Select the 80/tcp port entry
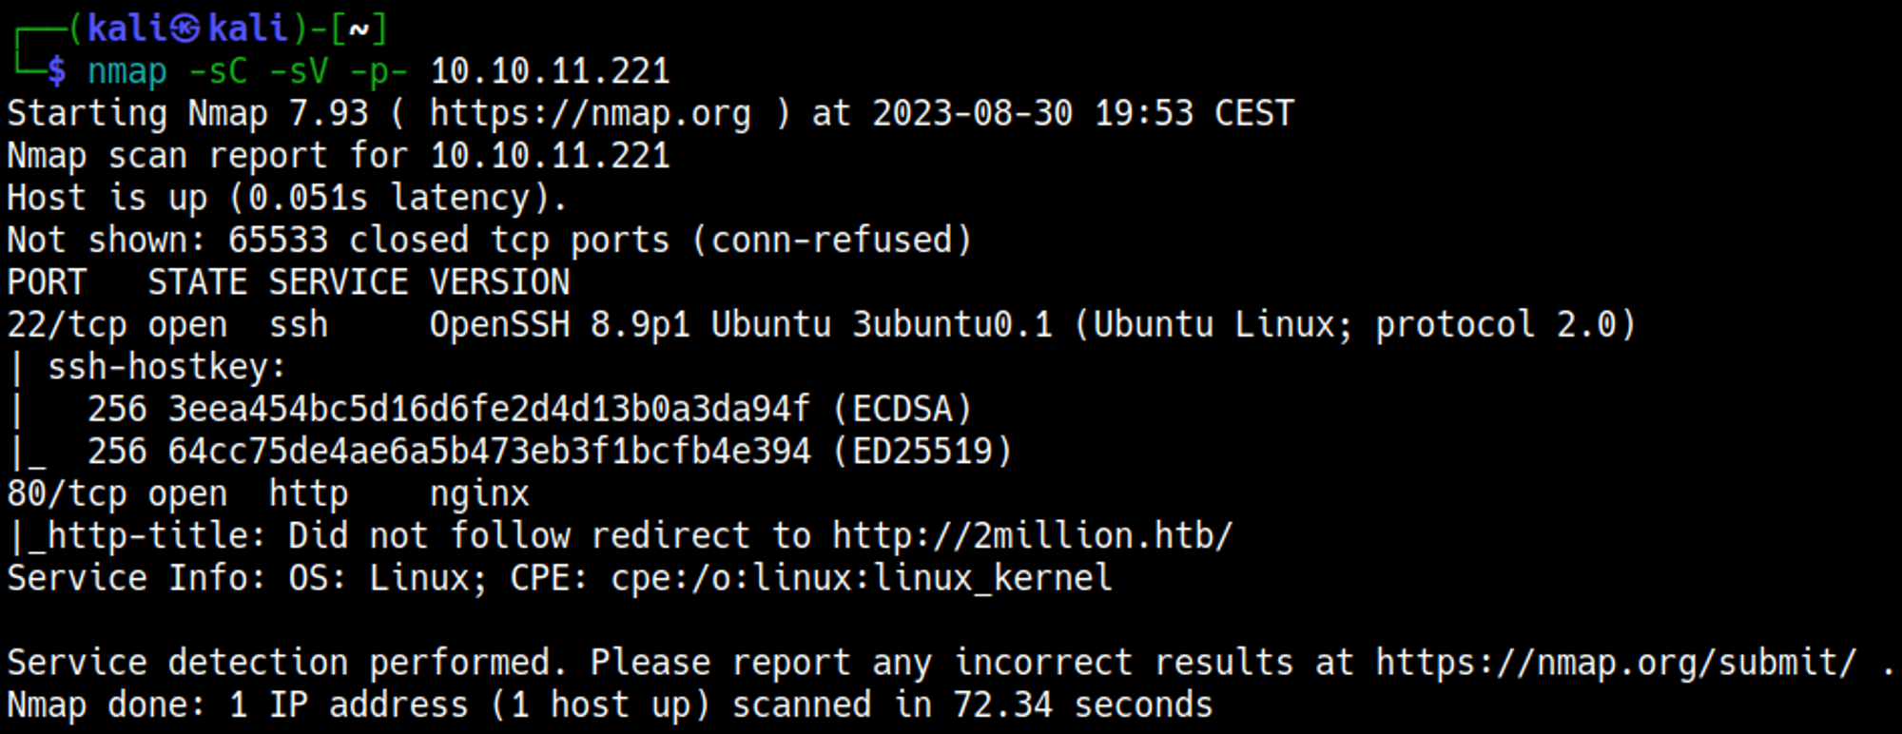 click(x=67, y=494)
